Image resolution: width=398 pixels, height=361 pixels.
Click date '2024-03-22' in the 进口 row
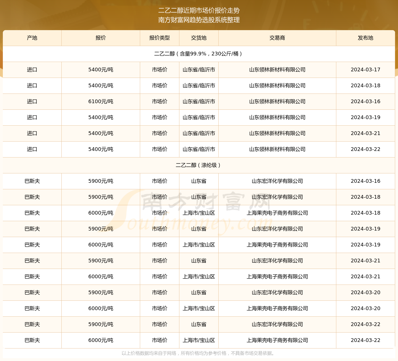(x=366, y=149)
